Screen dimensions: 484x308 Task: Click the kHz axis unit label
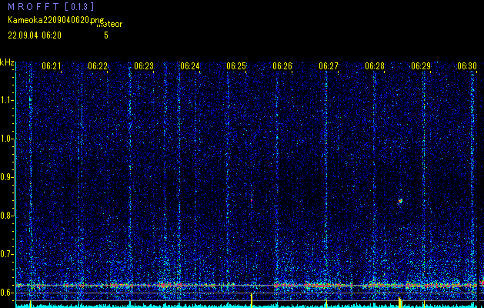pyautogui.click(x=7, y=62)
